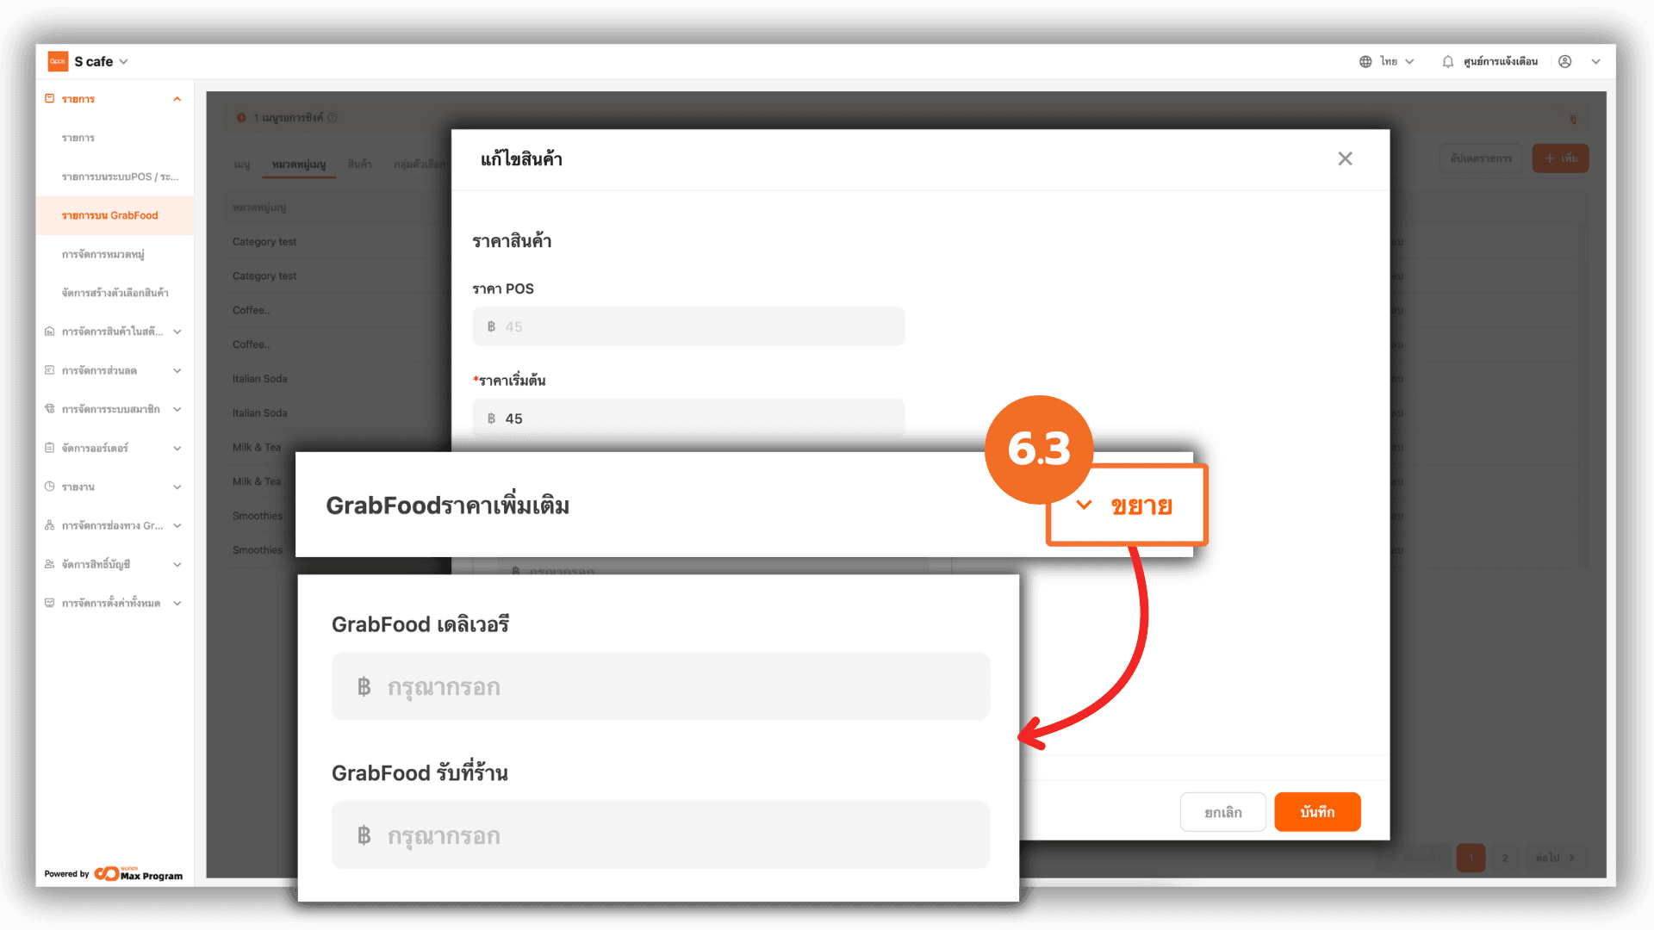
Task: Open การจัดการหมวดหมู่ sidebar item
Action: coord(103,254)
